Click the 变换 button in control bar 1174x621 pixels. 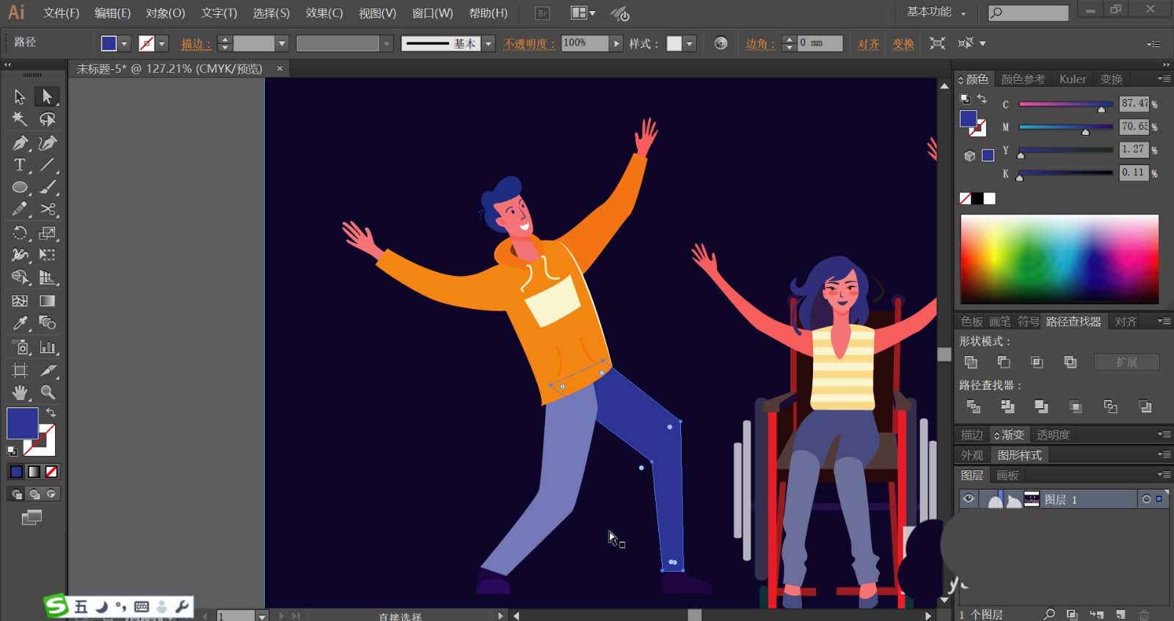click(903, 44)
